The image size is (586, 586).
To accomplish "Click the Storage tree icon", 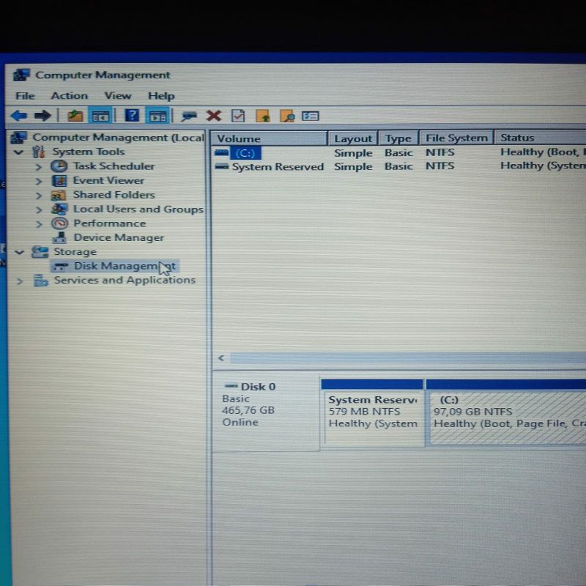I will 40,252.
